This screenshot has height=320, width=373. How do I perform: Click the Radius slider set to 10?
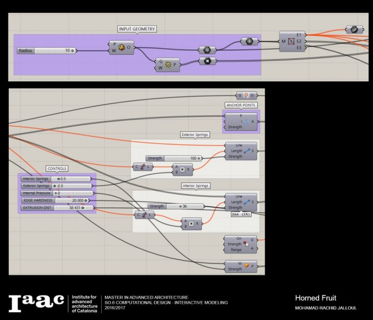[46, 51]
